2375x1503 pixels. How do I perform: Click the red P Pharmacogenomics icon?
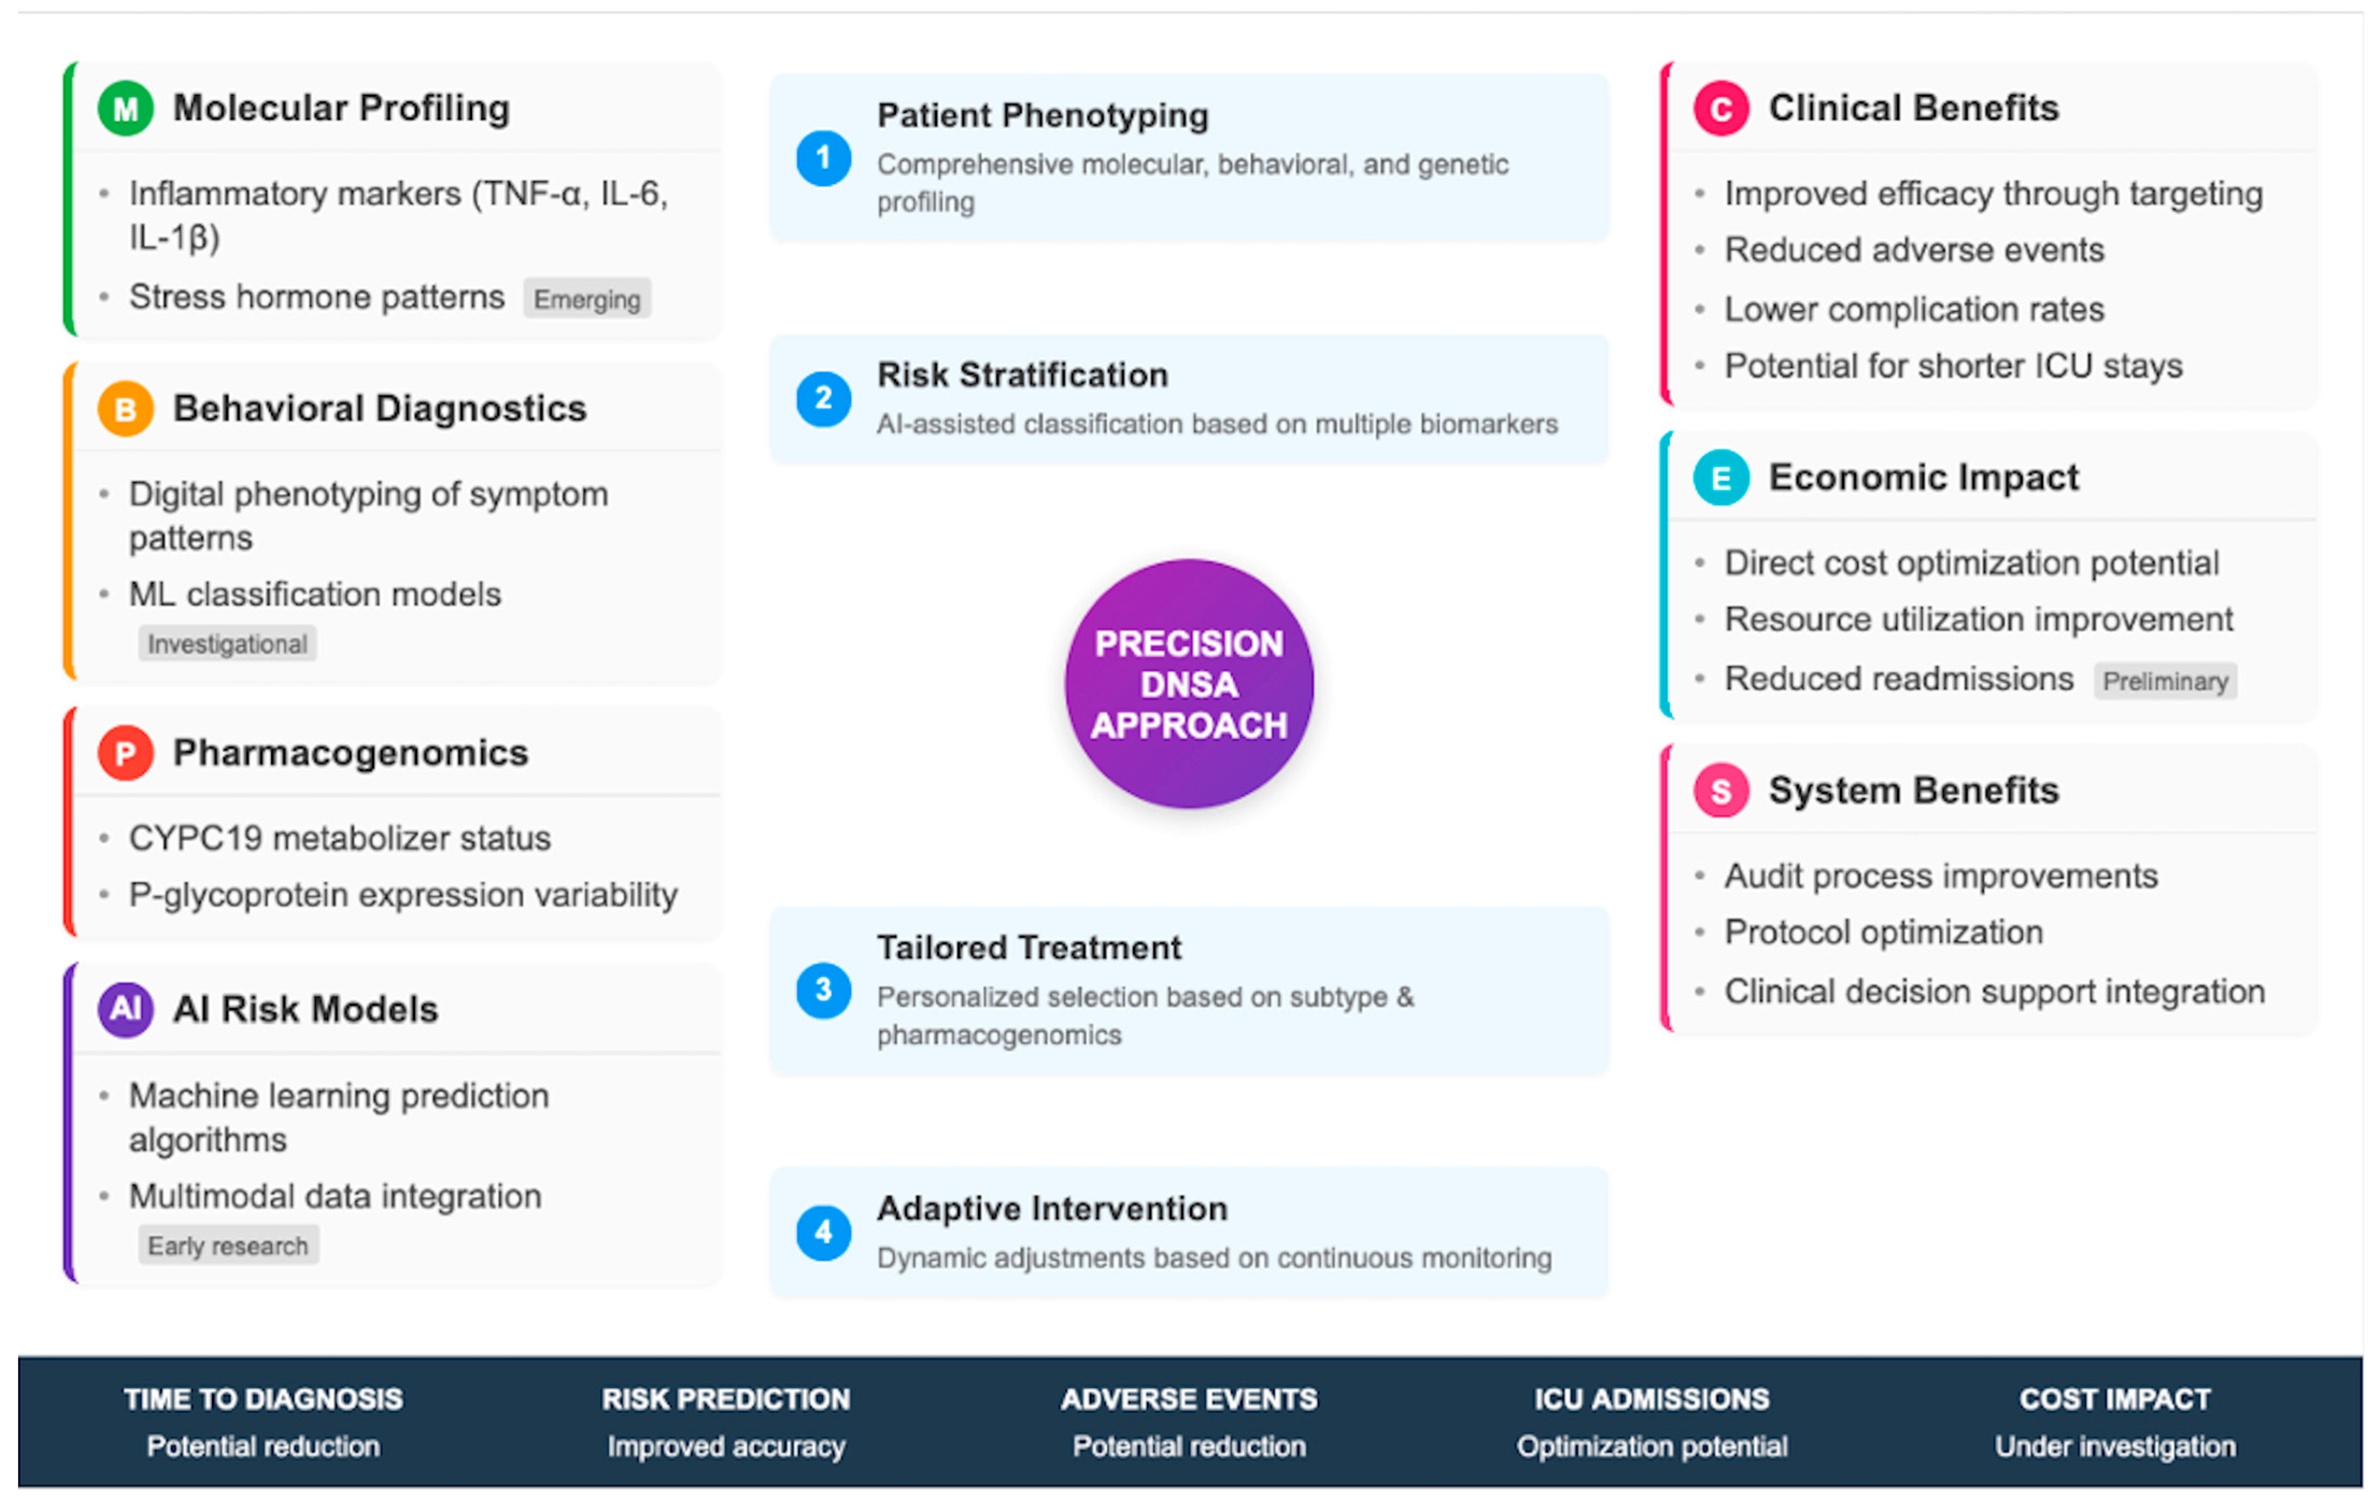point(125,753)
